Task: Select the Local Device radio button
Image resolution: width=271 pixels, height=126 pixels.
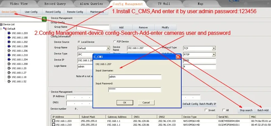Action: [79, 42]
